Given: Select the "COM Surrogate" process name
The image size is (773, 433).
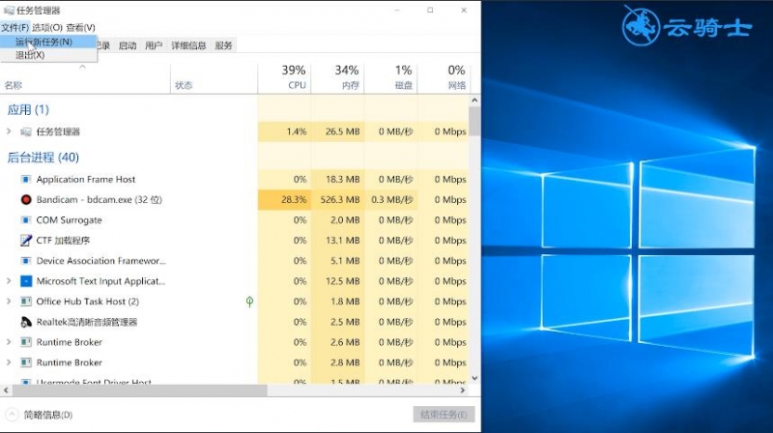Looking at the screenshot, I should click(69, 220).
